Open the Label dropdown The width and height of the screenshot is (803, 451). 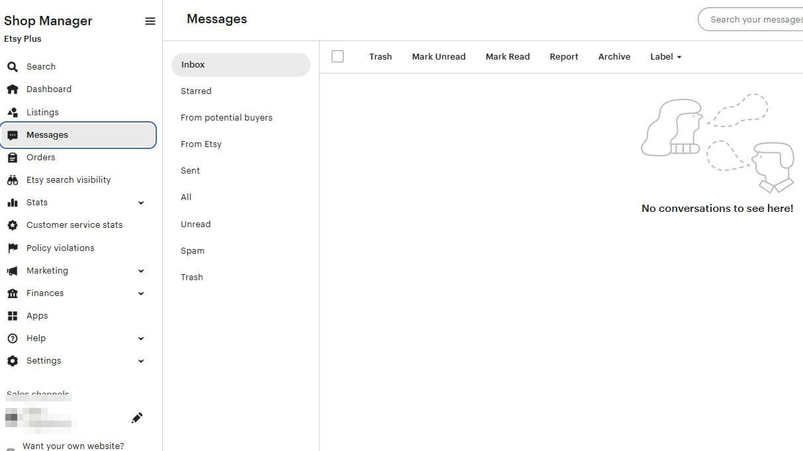(666, 57)
